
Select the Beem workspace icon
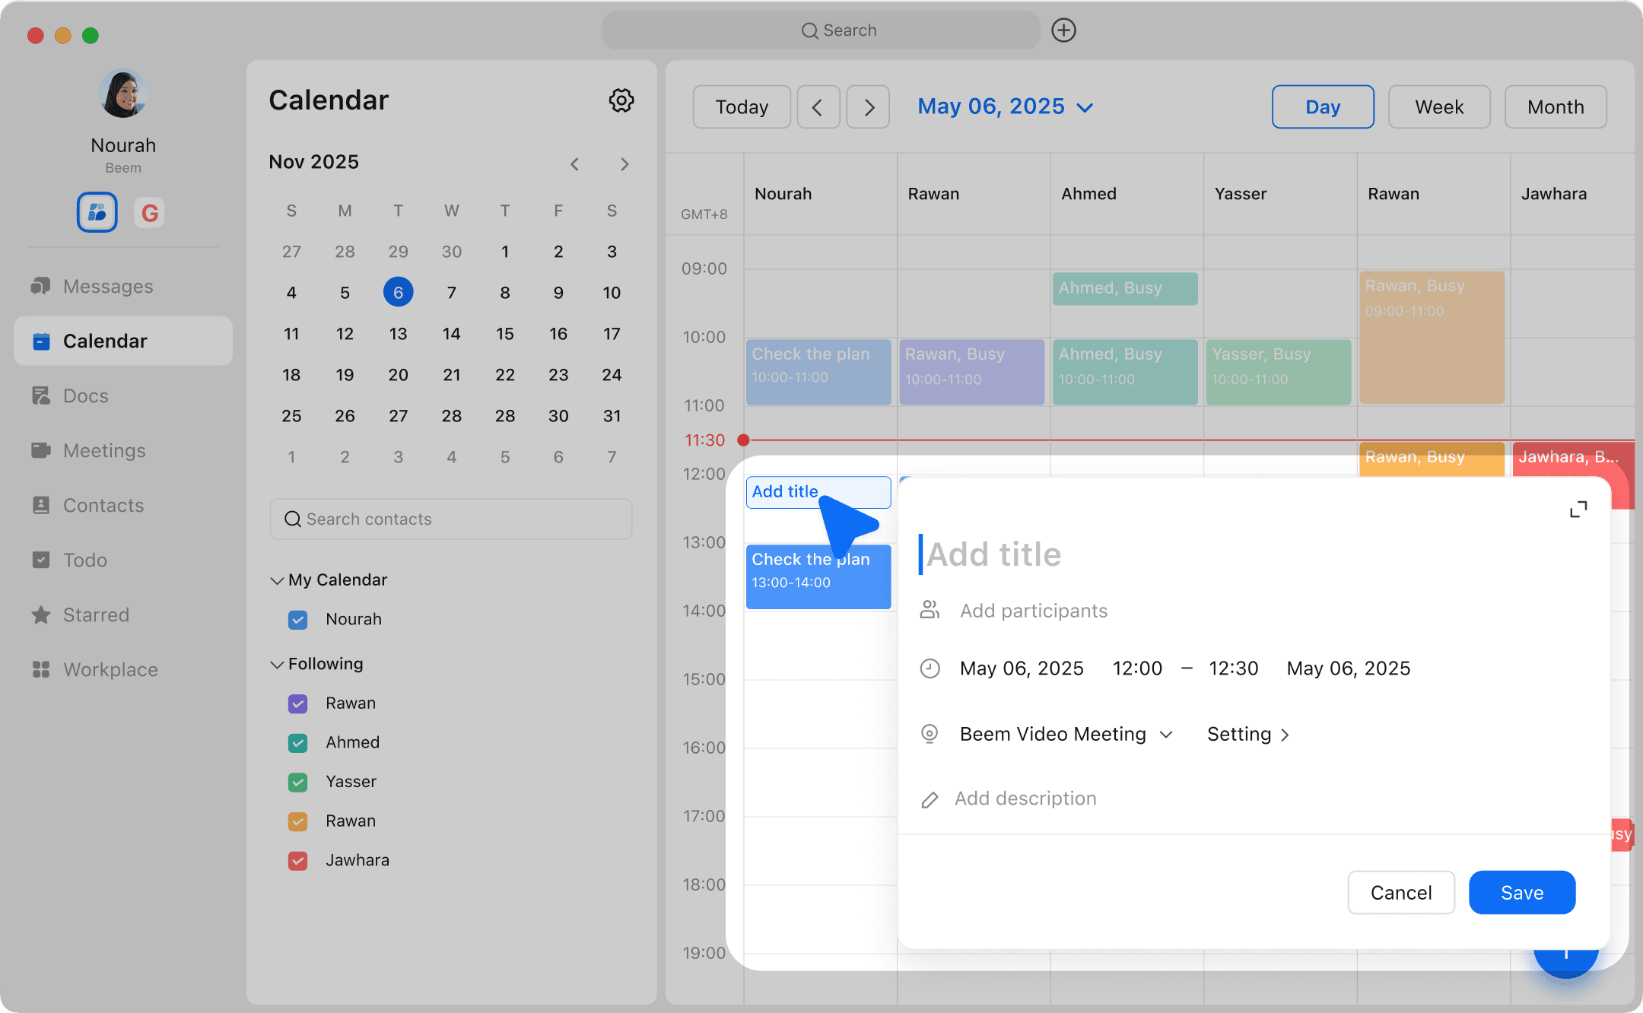click(97, 212)
